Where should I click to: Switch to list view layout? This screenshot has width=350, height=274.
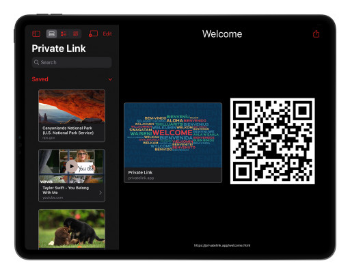pos(64,34)
